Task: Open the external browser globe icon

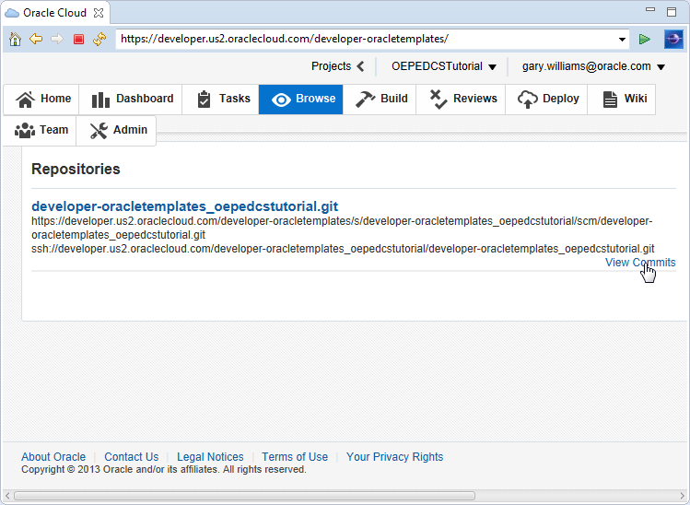Action: point(673,40)
